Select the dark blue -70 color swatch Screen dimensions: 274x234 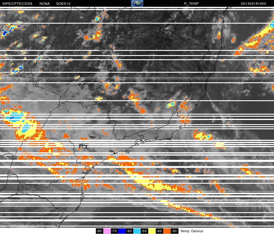tap(122, 231)
